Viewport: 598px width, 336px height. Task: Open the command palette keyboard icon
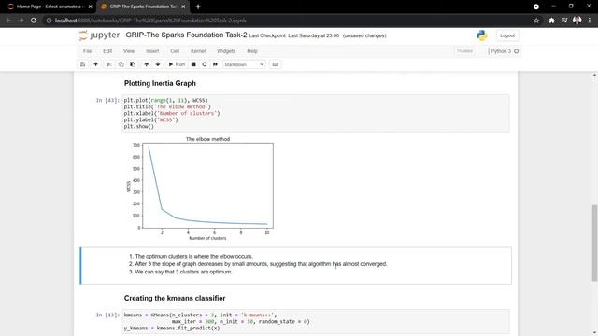275,64
